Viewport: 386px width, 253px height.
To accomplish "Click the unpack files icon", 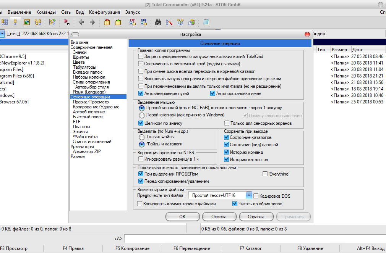I will pos(118,23).
